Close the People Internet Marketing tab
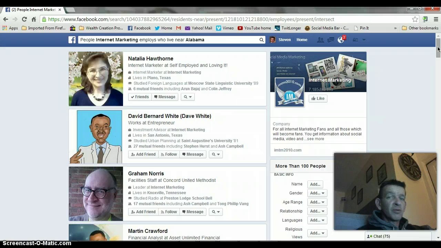 point(60,10)
